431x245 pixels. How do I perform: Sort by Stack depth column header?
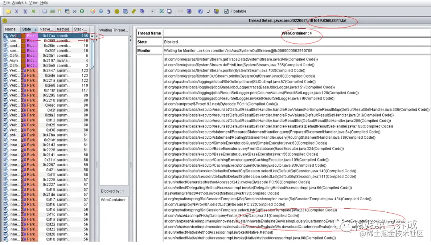coord(80,29)
